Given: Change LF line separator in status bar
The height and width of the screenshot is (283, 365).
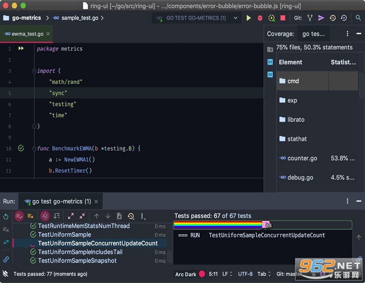Looking at the screenshot, I should (227, 274).
